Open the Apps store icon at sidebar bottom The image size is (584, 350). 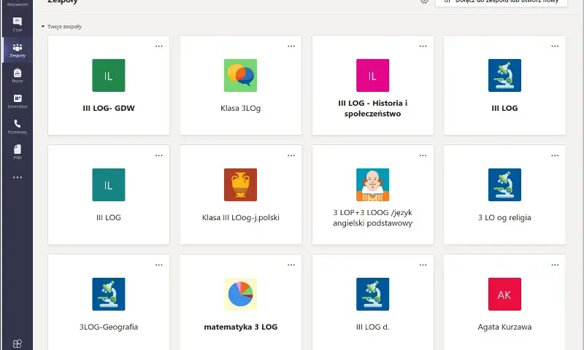coord(17,343)
